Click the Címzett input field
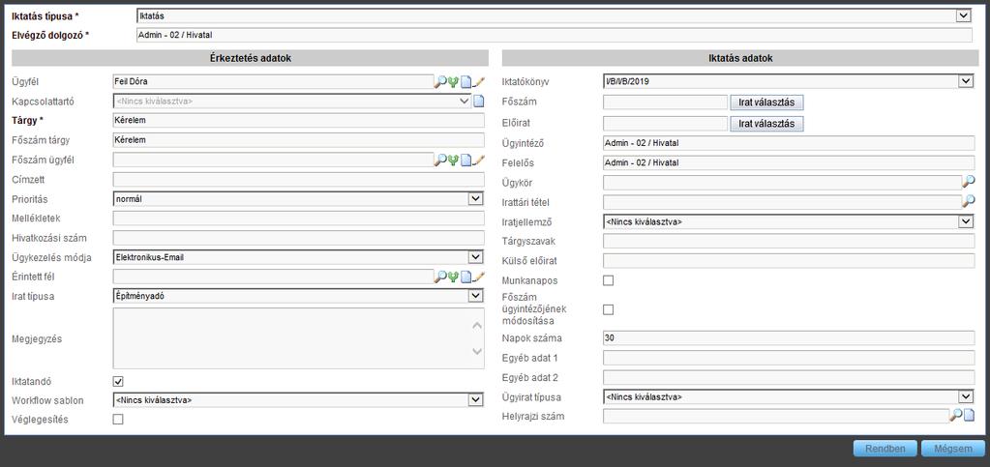This screenshot has height=467, width=990. [x=299, y=180]
